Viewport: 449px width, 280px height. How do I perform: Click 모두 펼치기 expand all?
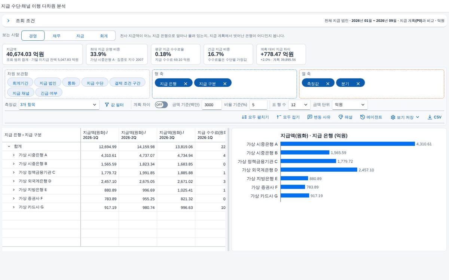pyautogui.click(x=255, y=117)
